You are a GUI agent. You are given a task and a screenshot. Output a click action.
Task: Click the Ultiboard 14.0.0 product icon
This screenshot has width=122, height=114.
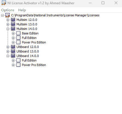pos(13,56)
